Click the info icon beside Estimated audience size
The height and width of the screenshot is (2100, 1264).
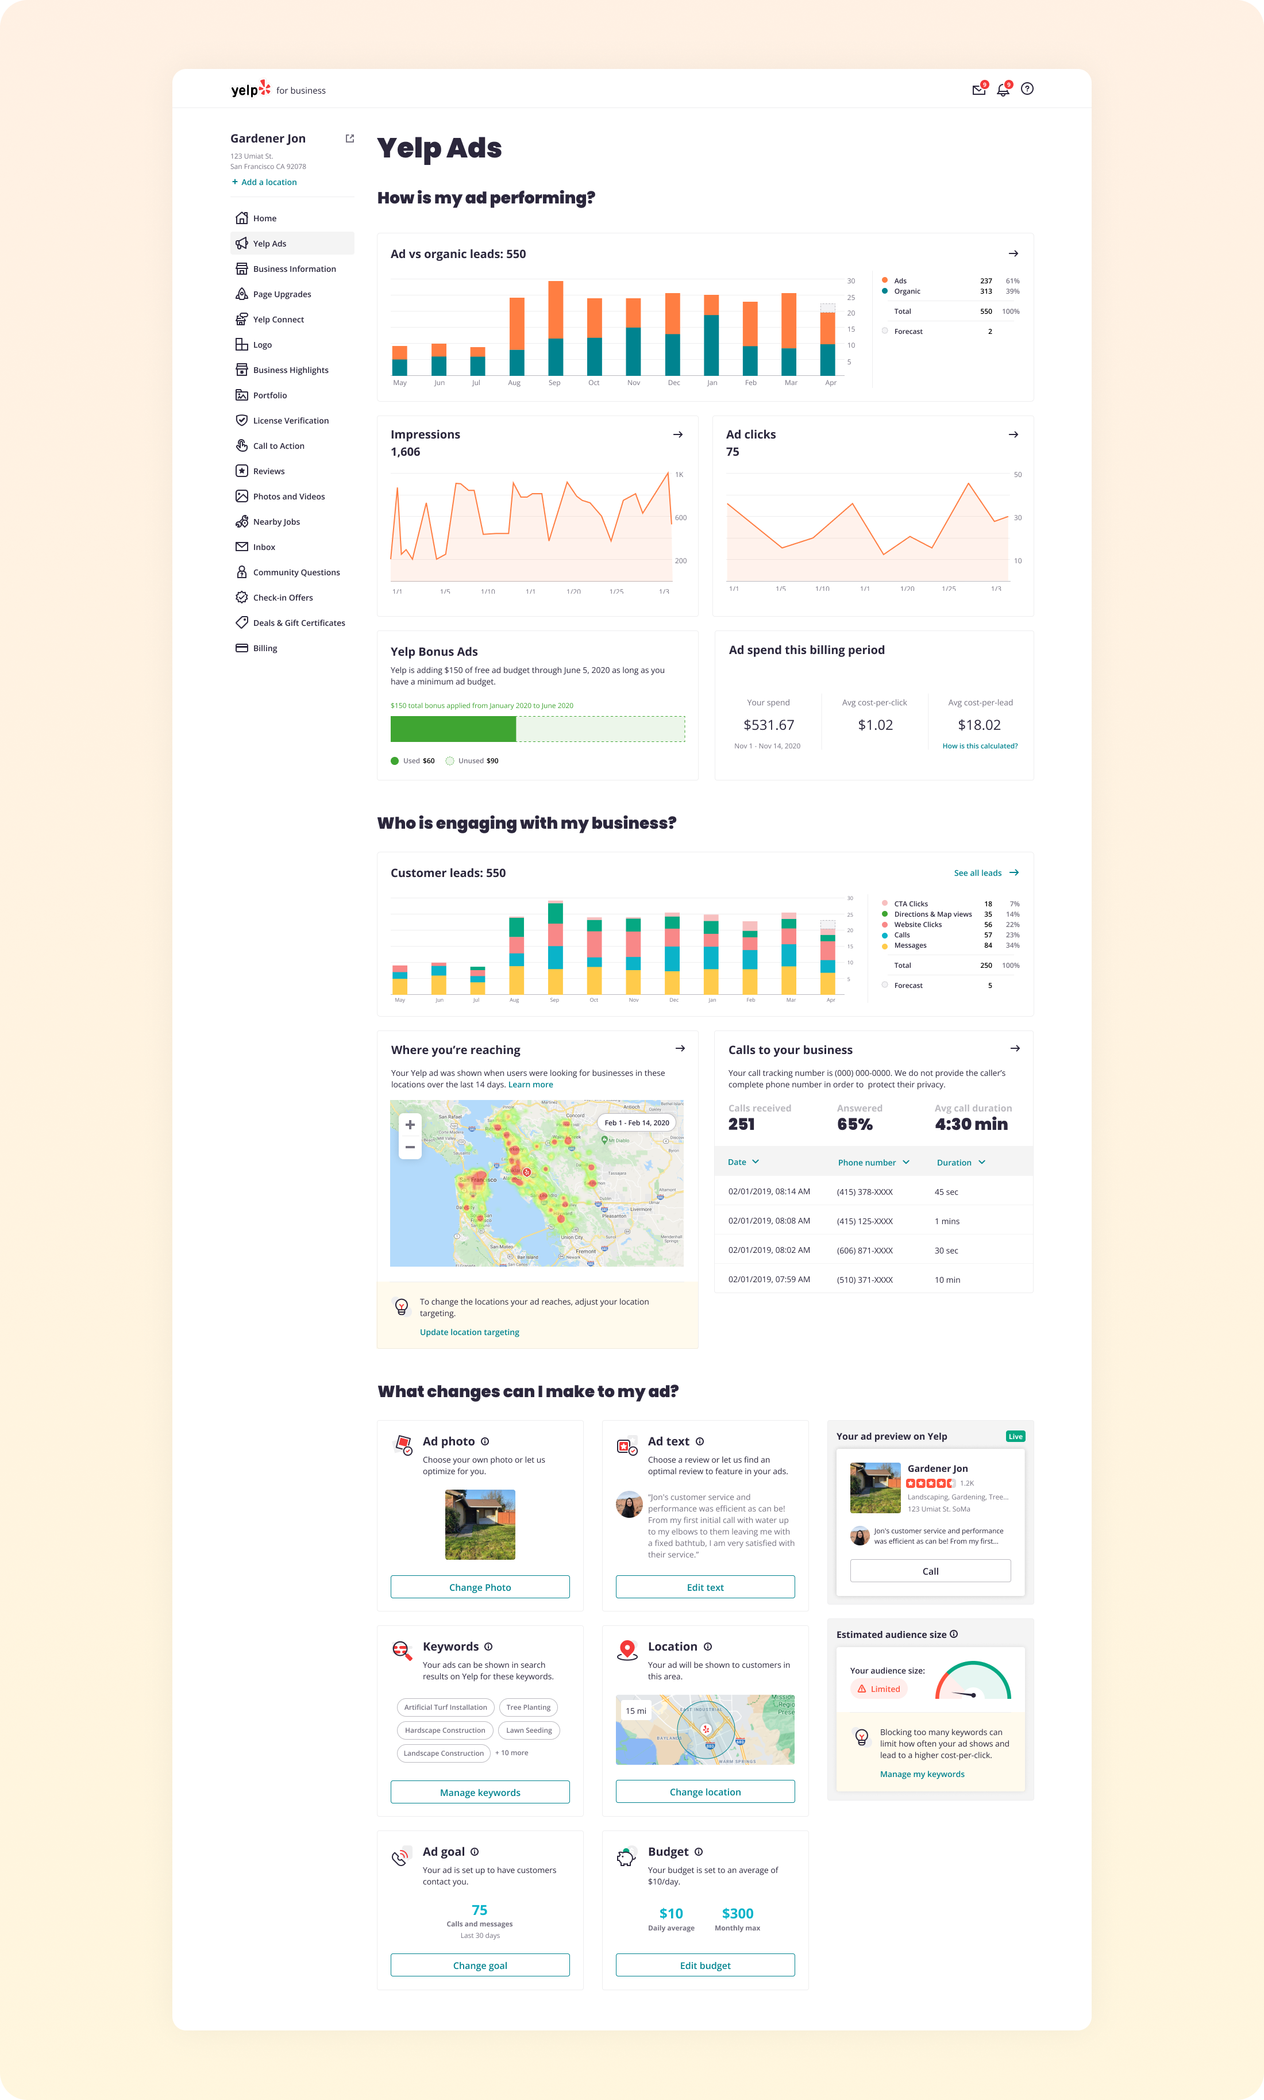click(954, 1634)
